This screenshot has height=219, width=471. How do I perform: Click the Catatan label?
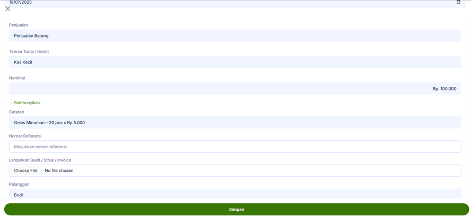[16, 112]
